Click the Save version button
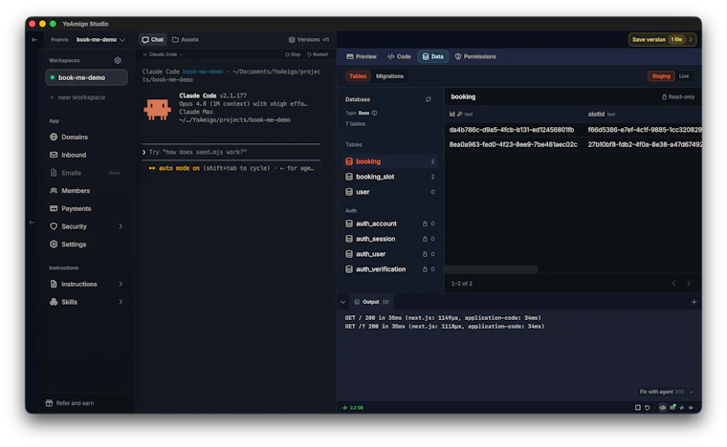727x447 pixels. (662, 40)
